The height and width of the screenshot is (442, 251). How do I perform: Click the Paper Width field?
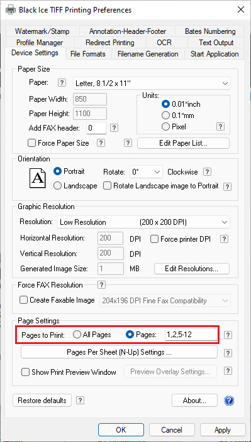tap(90, 99)
